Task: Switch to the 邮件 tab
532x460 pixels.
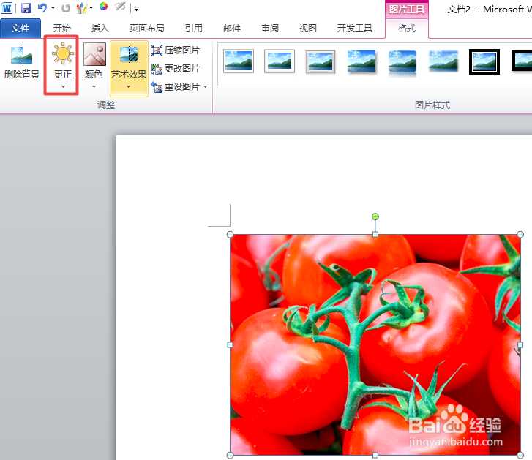Action: [x=232, y=28]
